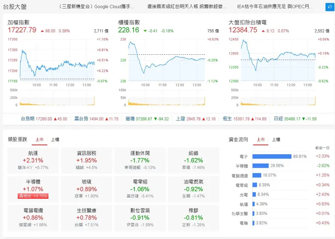335x239 pixels.
Task: Open the 航運 +2.31% sector card
Action: point(33,160)
